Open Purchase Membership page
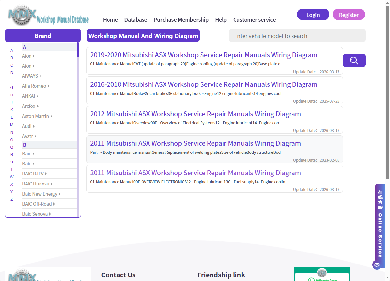This screenshot has width=390, height=281. pyautogui.click(x=181, y=20)
